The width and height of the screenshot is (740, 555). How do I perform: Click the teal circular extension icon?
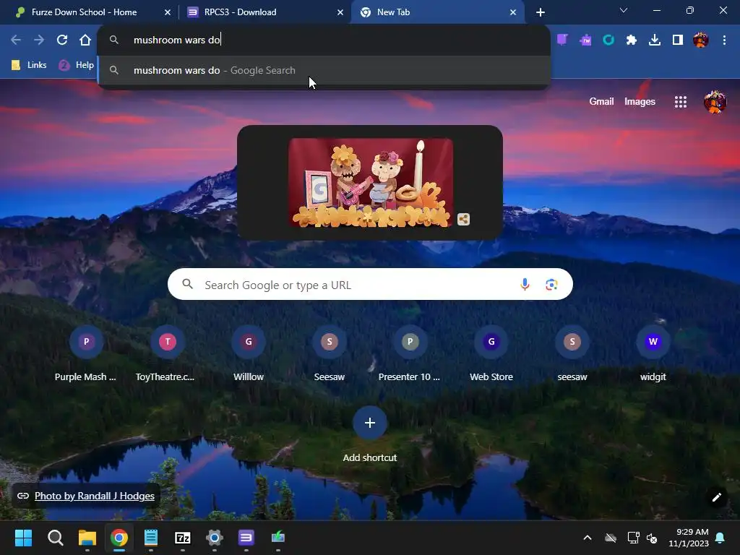[x=608, y=40]
